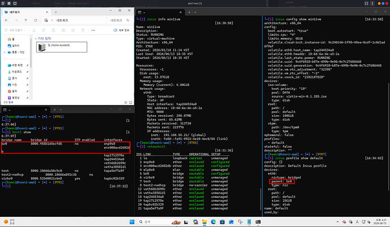Select the Home Assistant network device
Image resolution: width=390 pixels, height=227 pixels.
click(x=62, y=47)
